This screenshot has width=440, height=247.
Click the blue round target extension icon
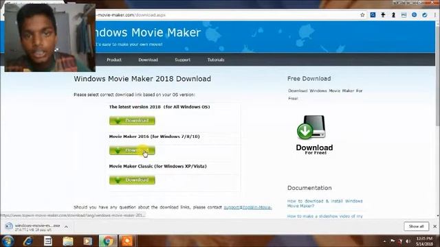click(x=414, y=15)
